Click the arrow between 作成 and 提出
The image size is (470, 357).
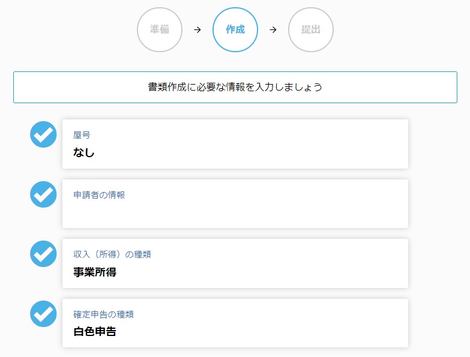pos(273,29)
